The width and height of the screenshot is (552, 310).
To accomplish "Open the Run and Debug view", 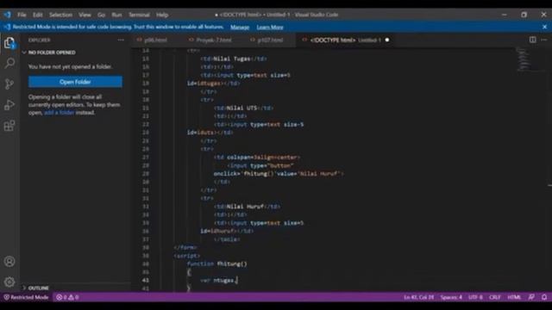I will (x=9, y=105).
